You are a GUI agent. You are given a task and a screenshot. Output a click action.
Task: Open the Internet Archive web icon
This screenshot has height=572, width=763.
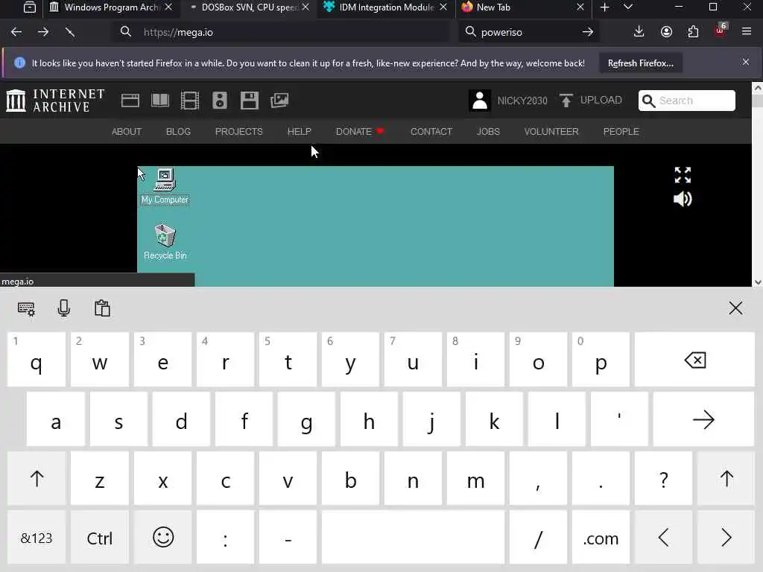tap(130, 101)
